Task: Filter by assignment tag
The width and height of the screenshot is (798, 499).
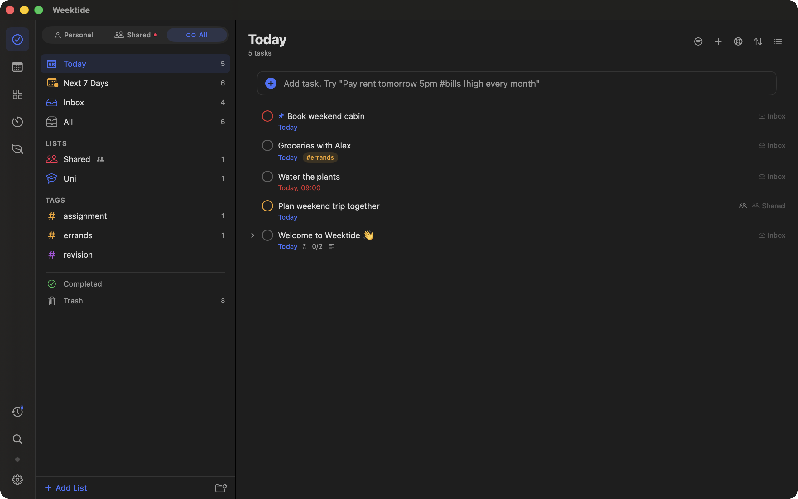Action: [135, 216]
